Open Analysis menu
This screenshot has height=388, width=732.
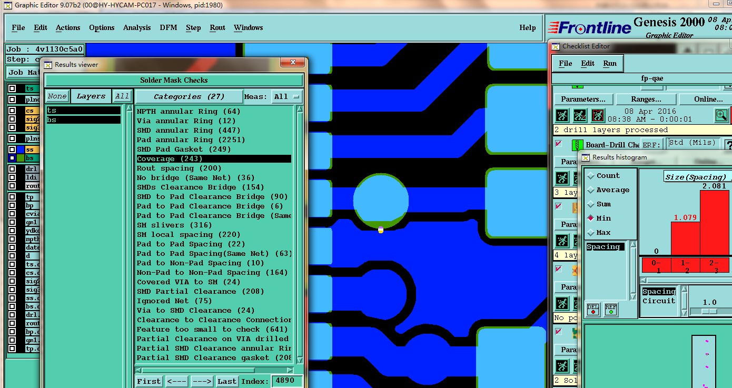point(137,28)
